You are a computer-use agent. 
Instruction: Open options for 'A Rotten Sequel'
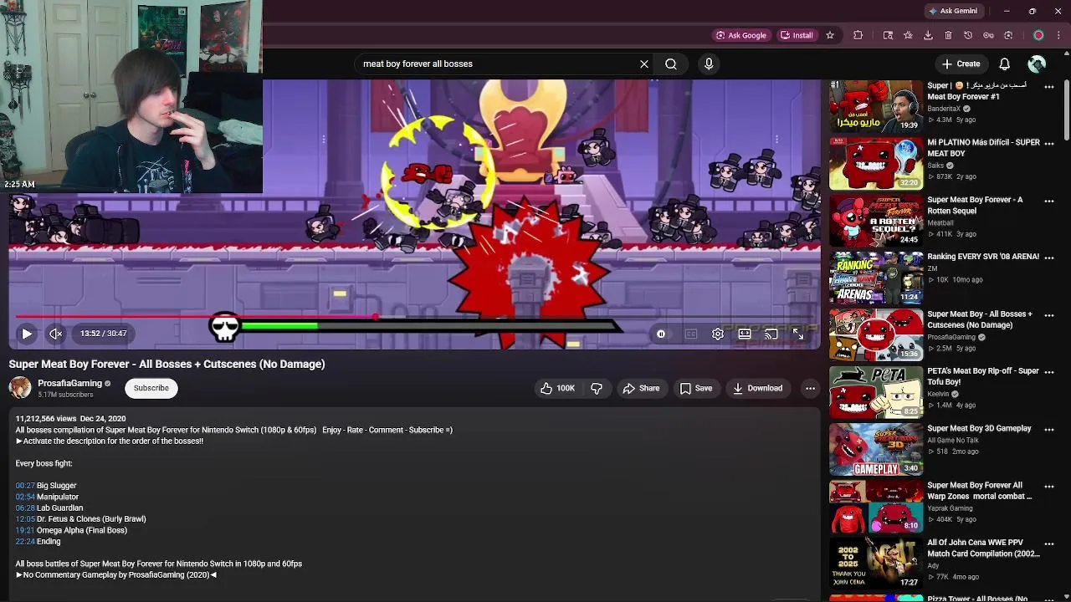click(1049, 201)
